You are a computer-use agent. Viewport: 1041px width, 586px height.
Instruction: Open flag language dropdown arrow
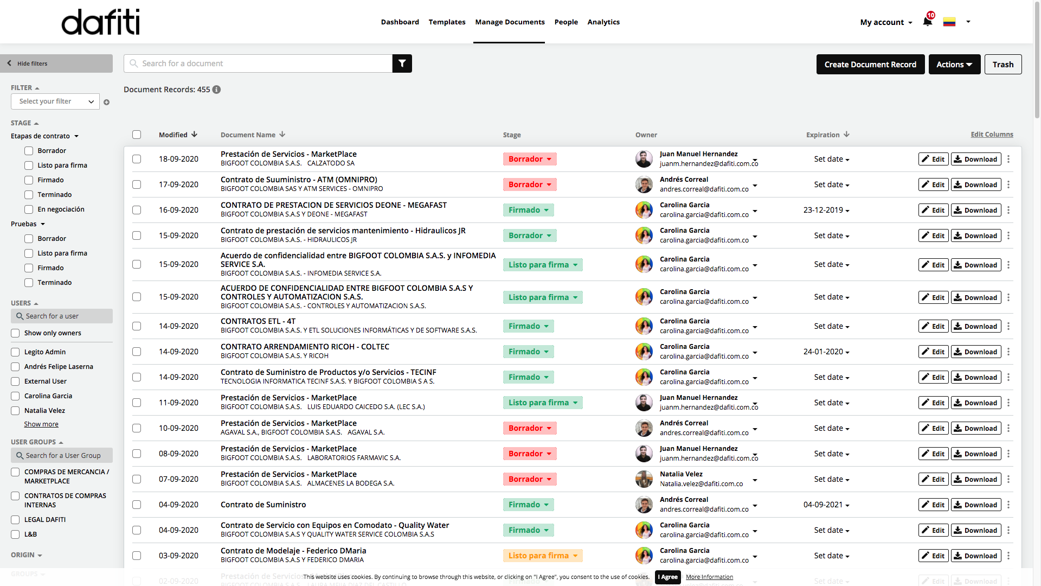pos(968,22)
